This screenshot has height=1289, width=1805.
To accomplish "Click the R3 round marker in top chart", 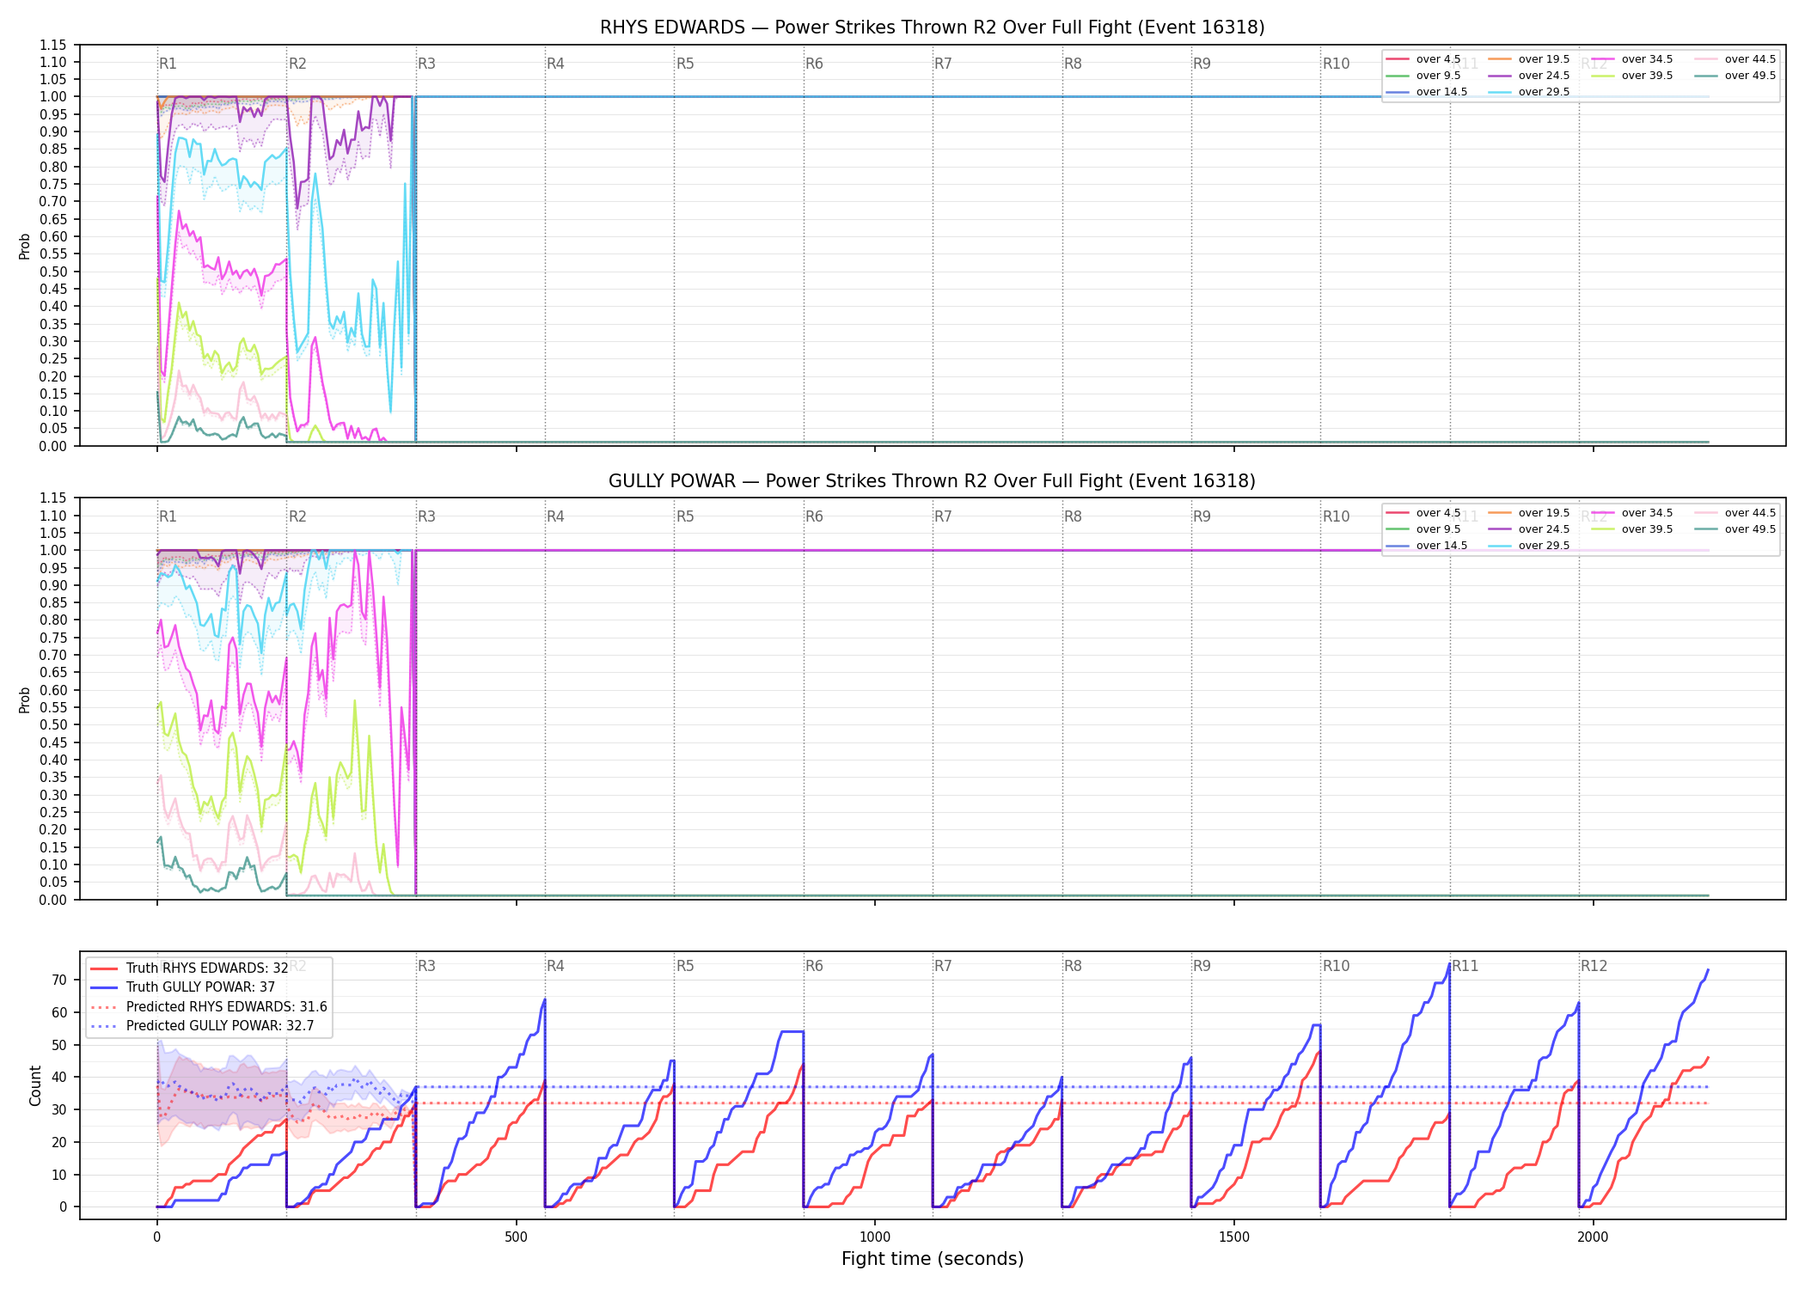I will (426, 64).
